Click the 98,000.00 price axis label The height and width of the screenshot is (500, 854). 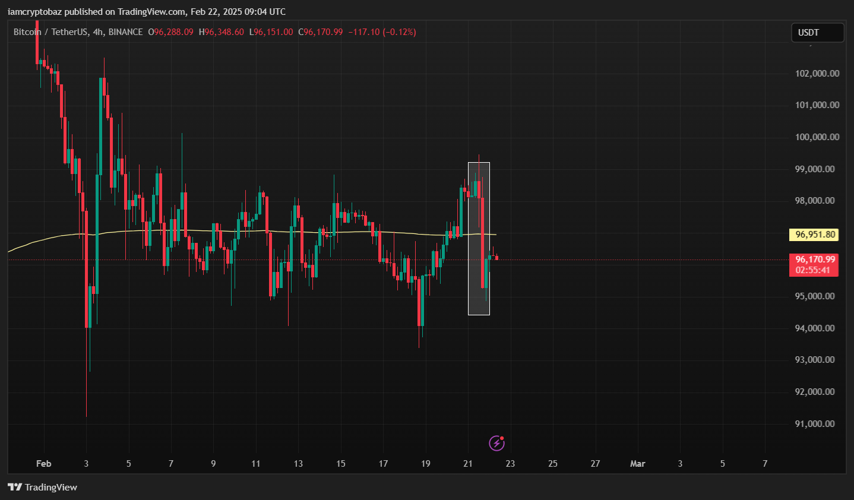[815, 201]
